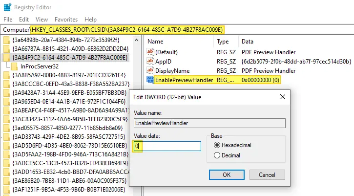Click string value icon of (Default) entry
Screen dimensions: 354x196
pyautogui.click(x=150, y=52)
